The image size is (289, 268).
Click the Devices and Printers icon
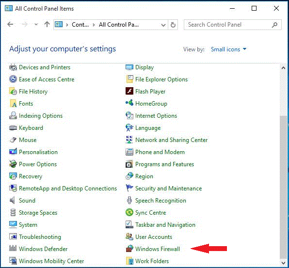13,67
